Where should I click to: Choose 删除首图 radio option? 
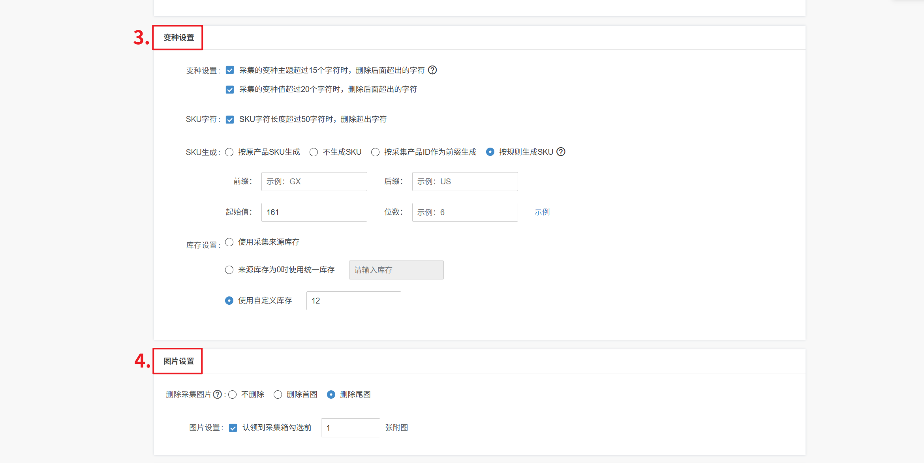[x=278, y=395]
